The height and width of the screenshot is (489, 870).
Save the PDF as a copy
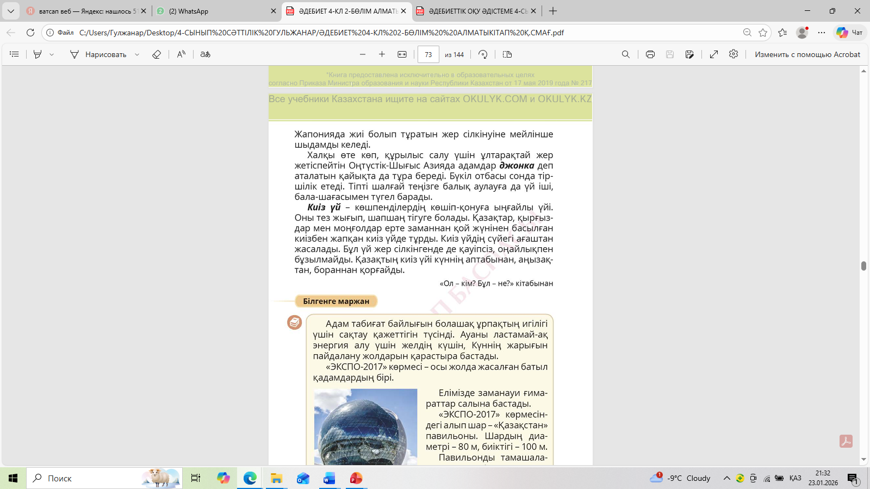pyautogui.click(x=689, y=54)
